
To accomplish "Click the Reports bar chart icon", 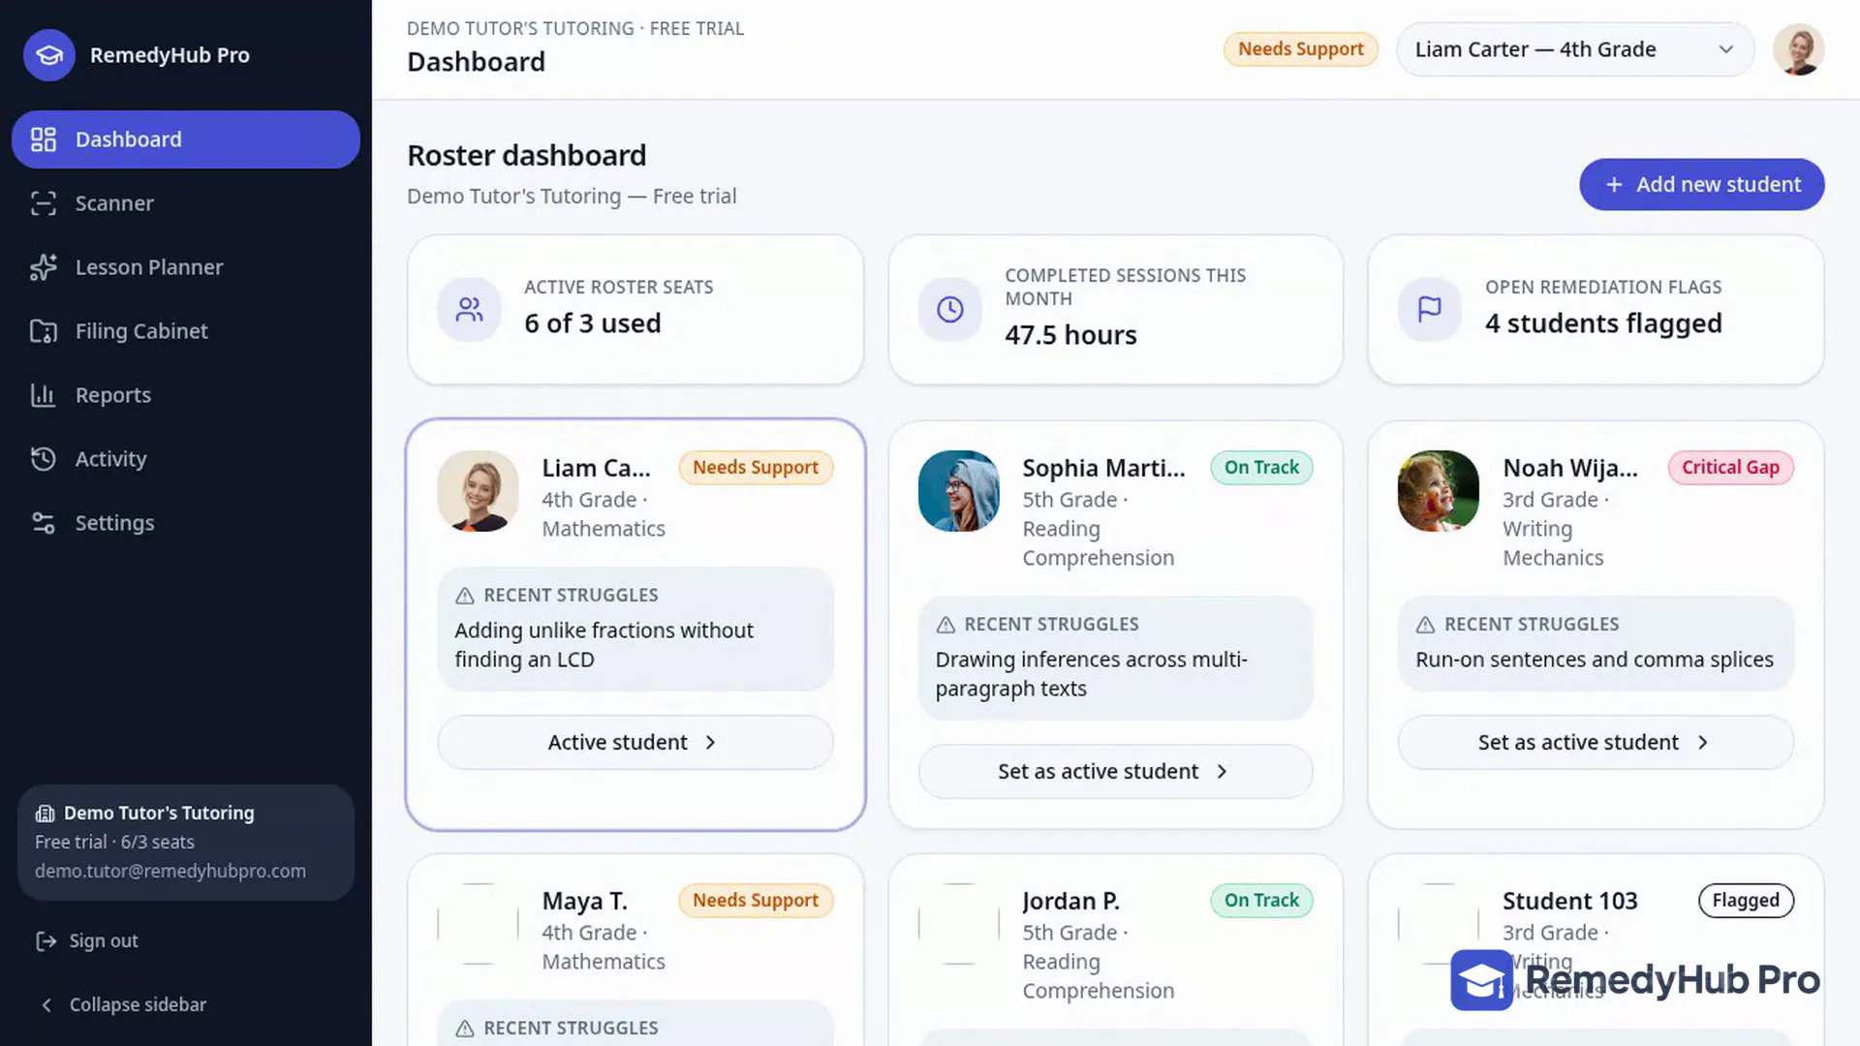I will [x=44, y=395].
